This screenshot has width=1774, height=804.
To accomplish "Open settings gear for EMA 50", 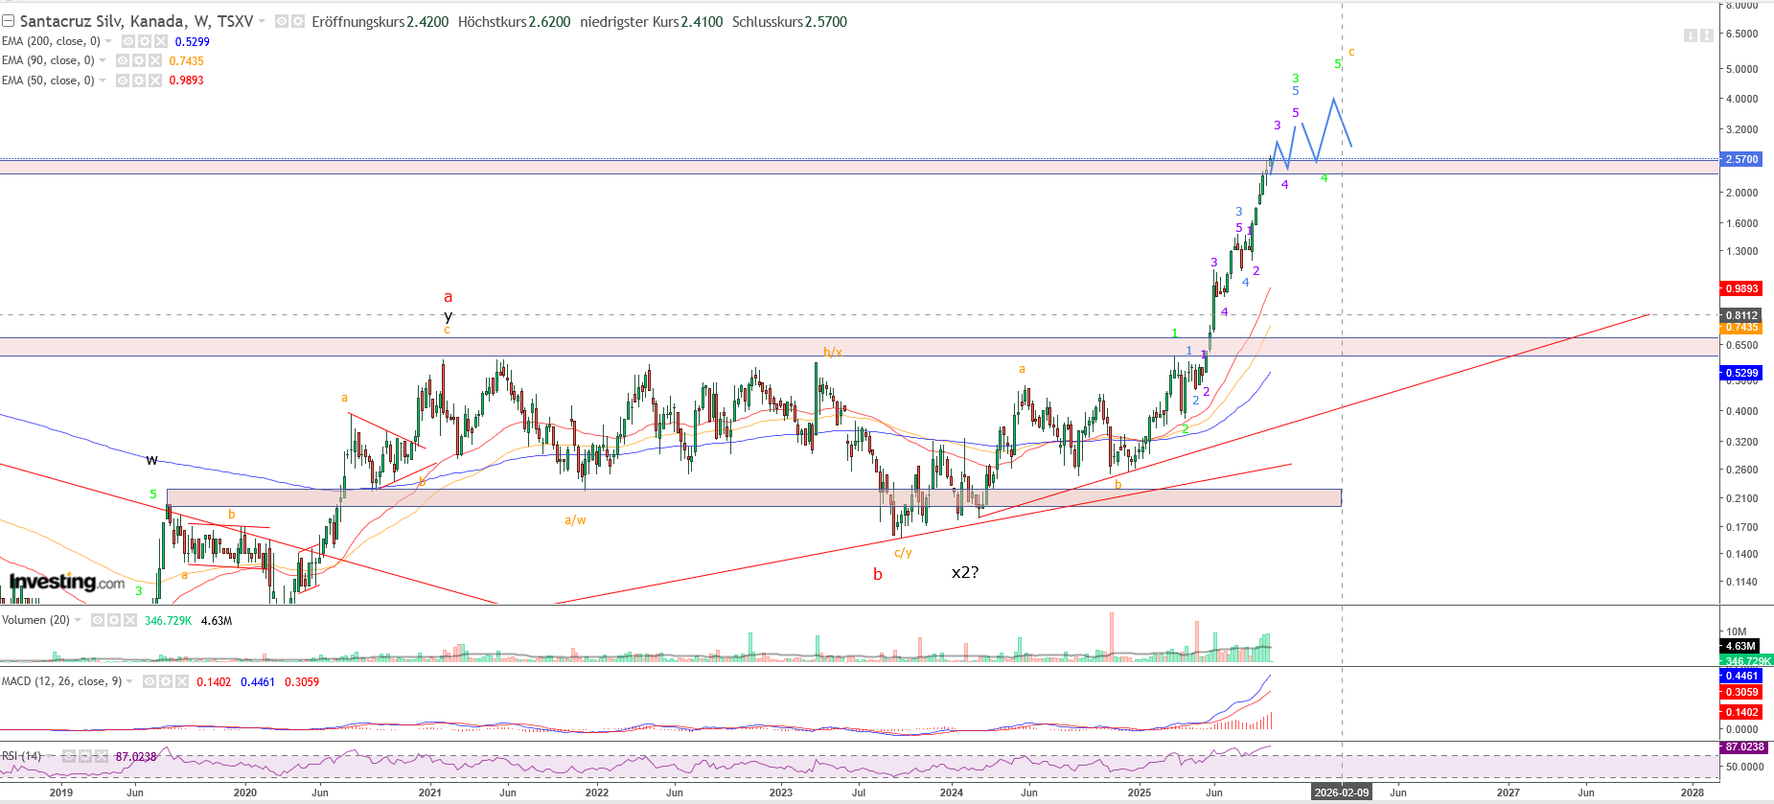I will coord(138,80).
